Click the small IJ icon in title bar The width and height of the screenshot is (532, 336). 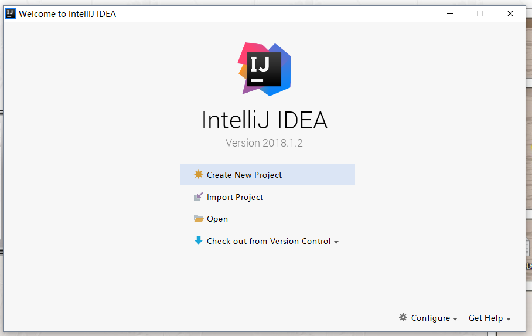(x=11, y=13)
